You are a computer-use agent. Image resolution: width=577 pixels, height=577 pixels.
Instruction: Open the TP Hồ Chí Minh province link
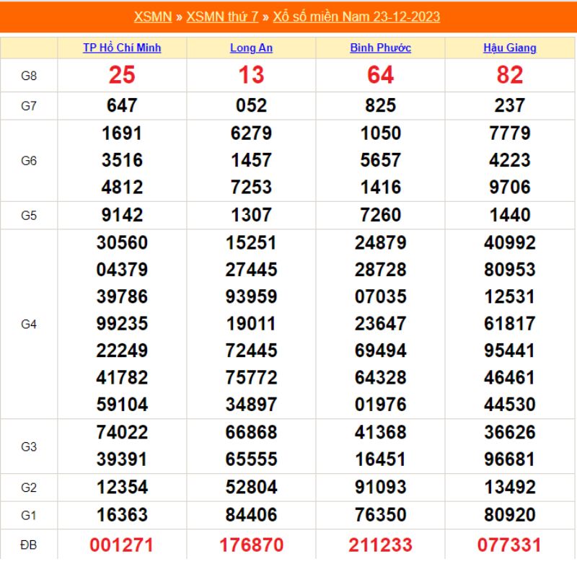(122, 48)
